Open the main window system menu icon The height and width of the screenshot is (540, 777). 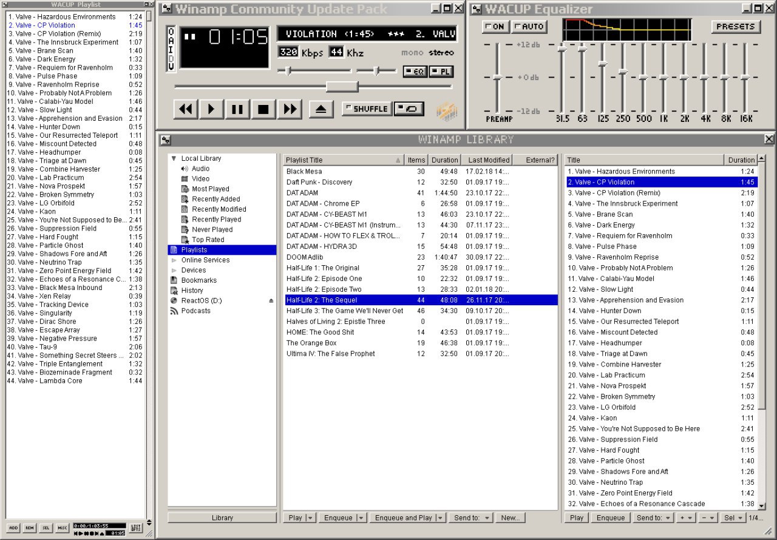[x=166, y=9]
